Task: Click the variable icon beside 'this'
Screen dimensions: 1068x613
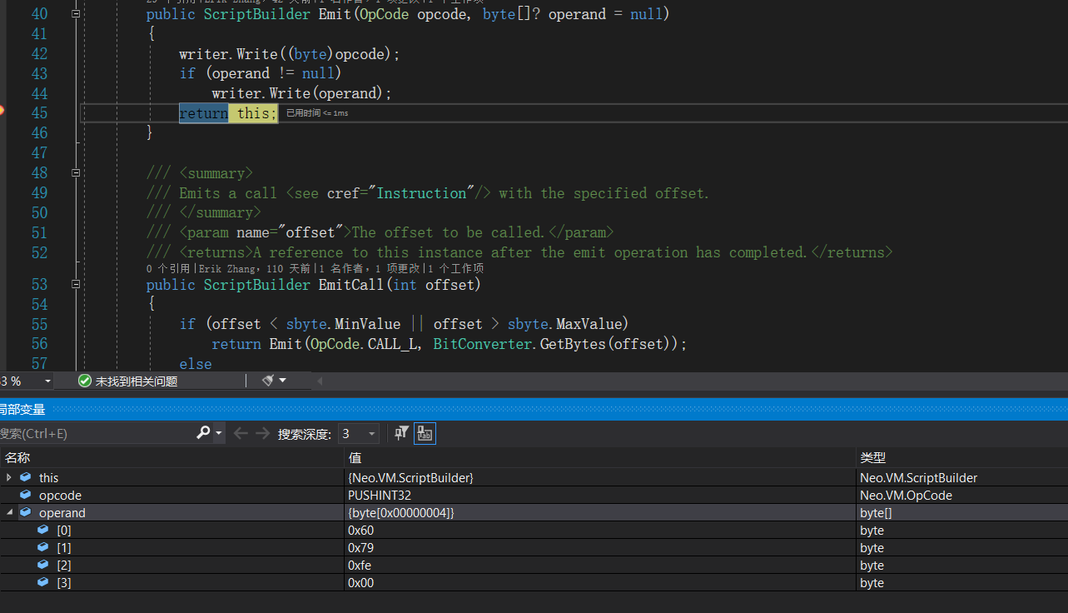Action: point(26,477)
